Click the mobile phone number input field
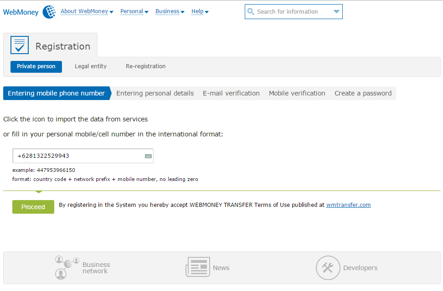443x291 pixels. [77, 156]
